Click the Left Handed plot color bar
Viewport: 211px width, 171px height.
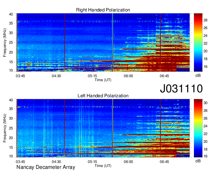(x=198, y=128)
